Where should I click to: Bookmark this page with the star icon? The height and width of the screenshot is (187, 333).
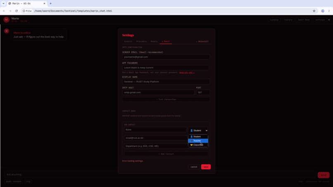(314, 11)
